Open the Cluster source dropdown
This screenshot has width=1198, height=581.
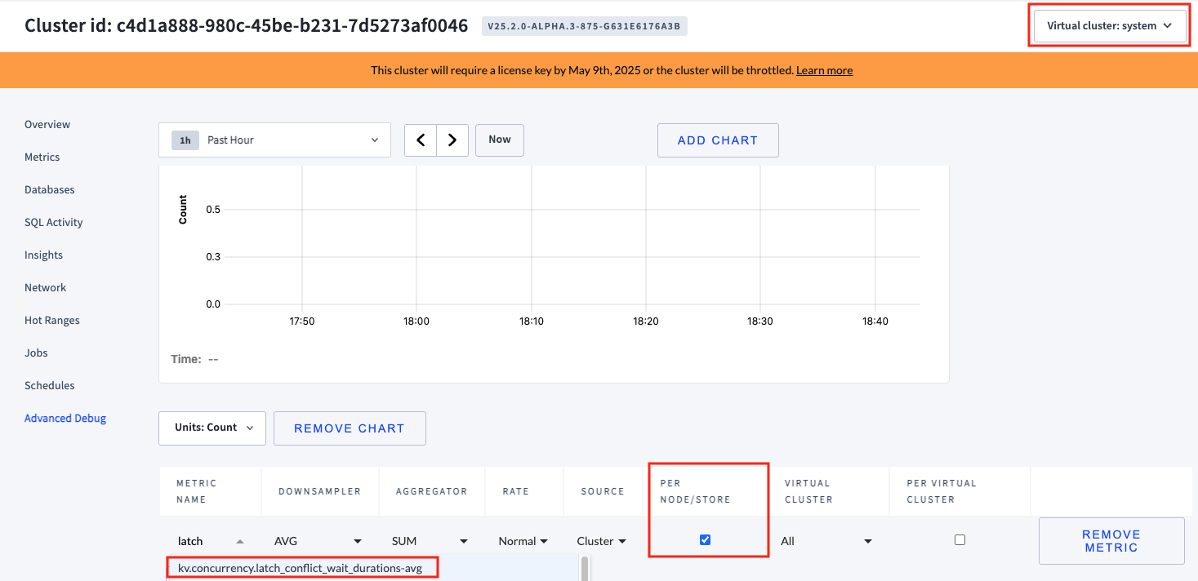point(602,541)
